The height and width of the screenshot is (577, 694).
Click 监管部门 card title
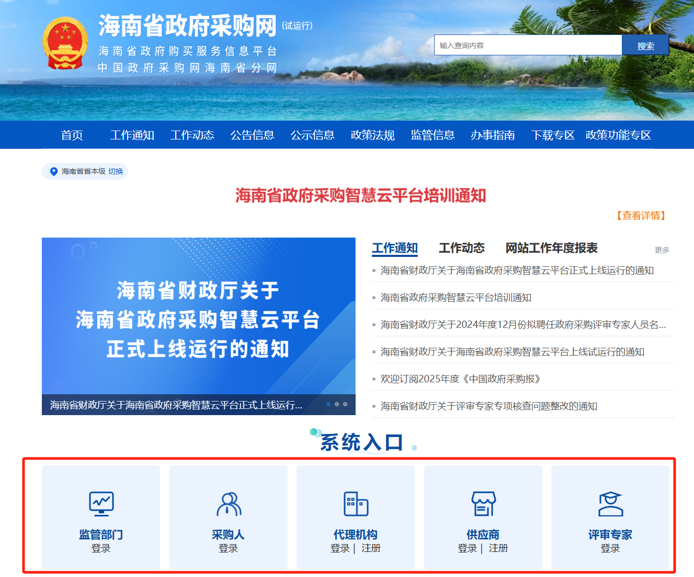click(101, 535)
